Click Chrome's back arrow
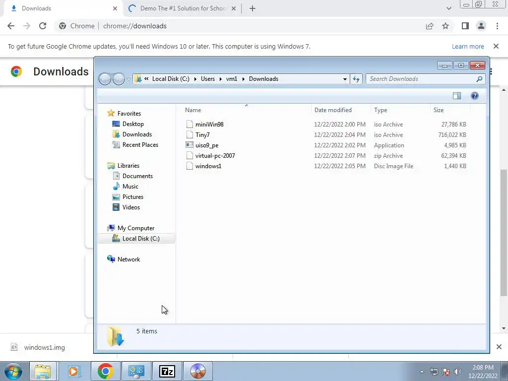This screenshot has height=381, width=508. [x=11, y=26]
